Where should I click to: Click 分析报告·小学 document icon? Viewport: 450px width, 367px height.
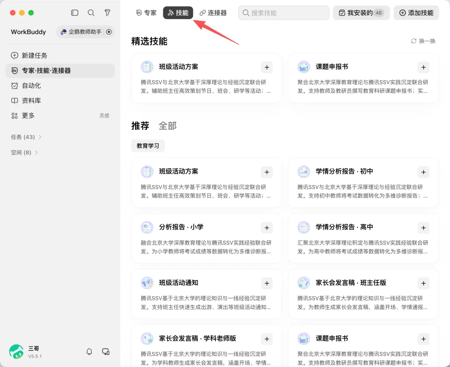pyautogui.click(x=147, y=227)
